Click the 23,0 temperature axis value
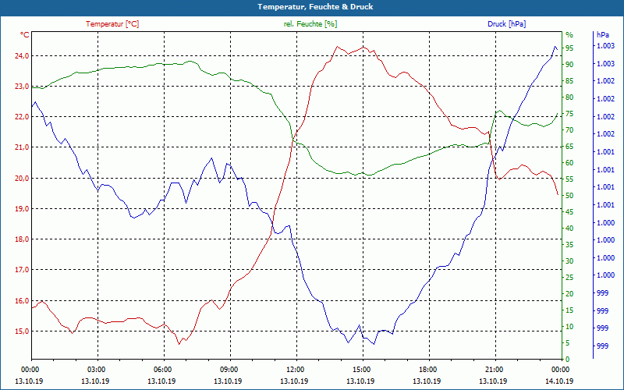The height and width of the screenshot is (390, 624). (x=22, y=87)
